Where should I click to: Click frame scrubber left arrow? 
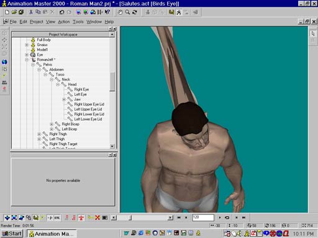pos(114,218)
